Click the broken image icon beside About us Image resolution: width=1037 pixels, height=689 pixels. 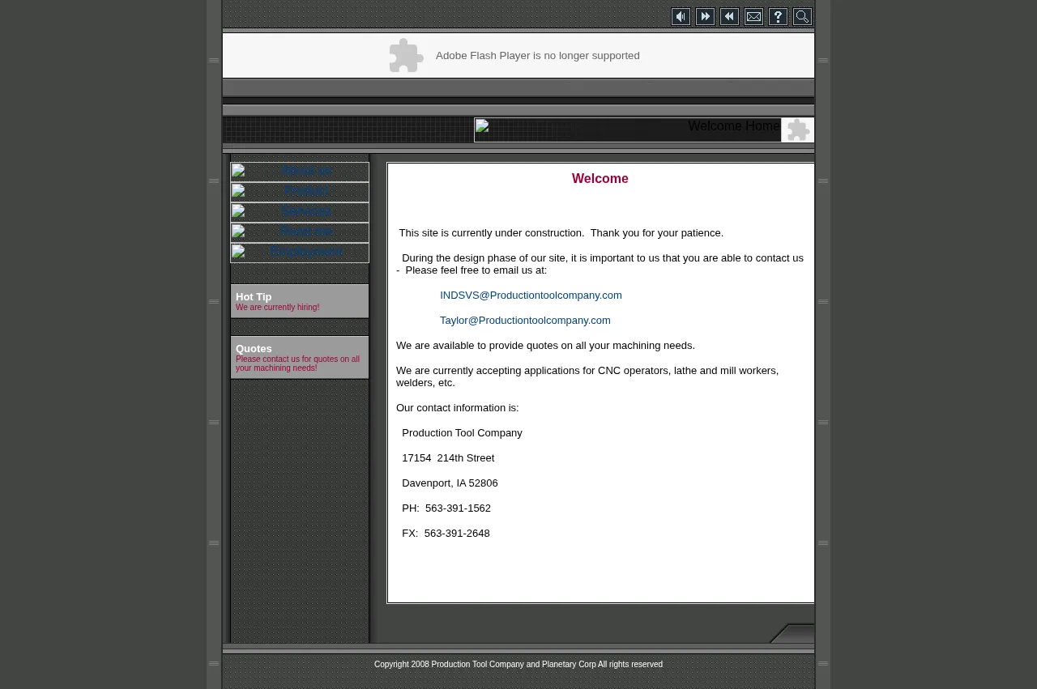coord(238,171)
